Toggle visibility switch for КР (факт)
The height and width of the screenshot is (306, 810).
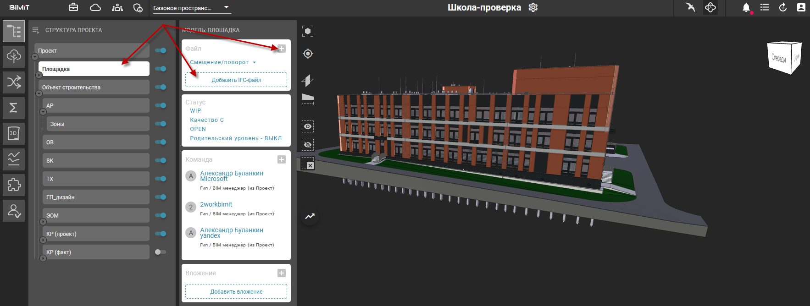click(160, 252)
